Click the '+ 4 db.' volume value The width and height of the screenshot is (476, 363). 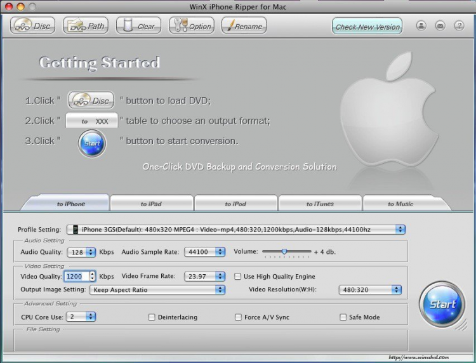click(325, 251)
